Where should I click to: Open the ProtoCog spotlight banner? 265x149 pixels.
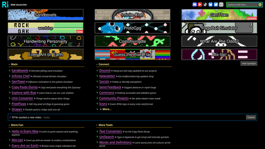[x=132, y=28]
